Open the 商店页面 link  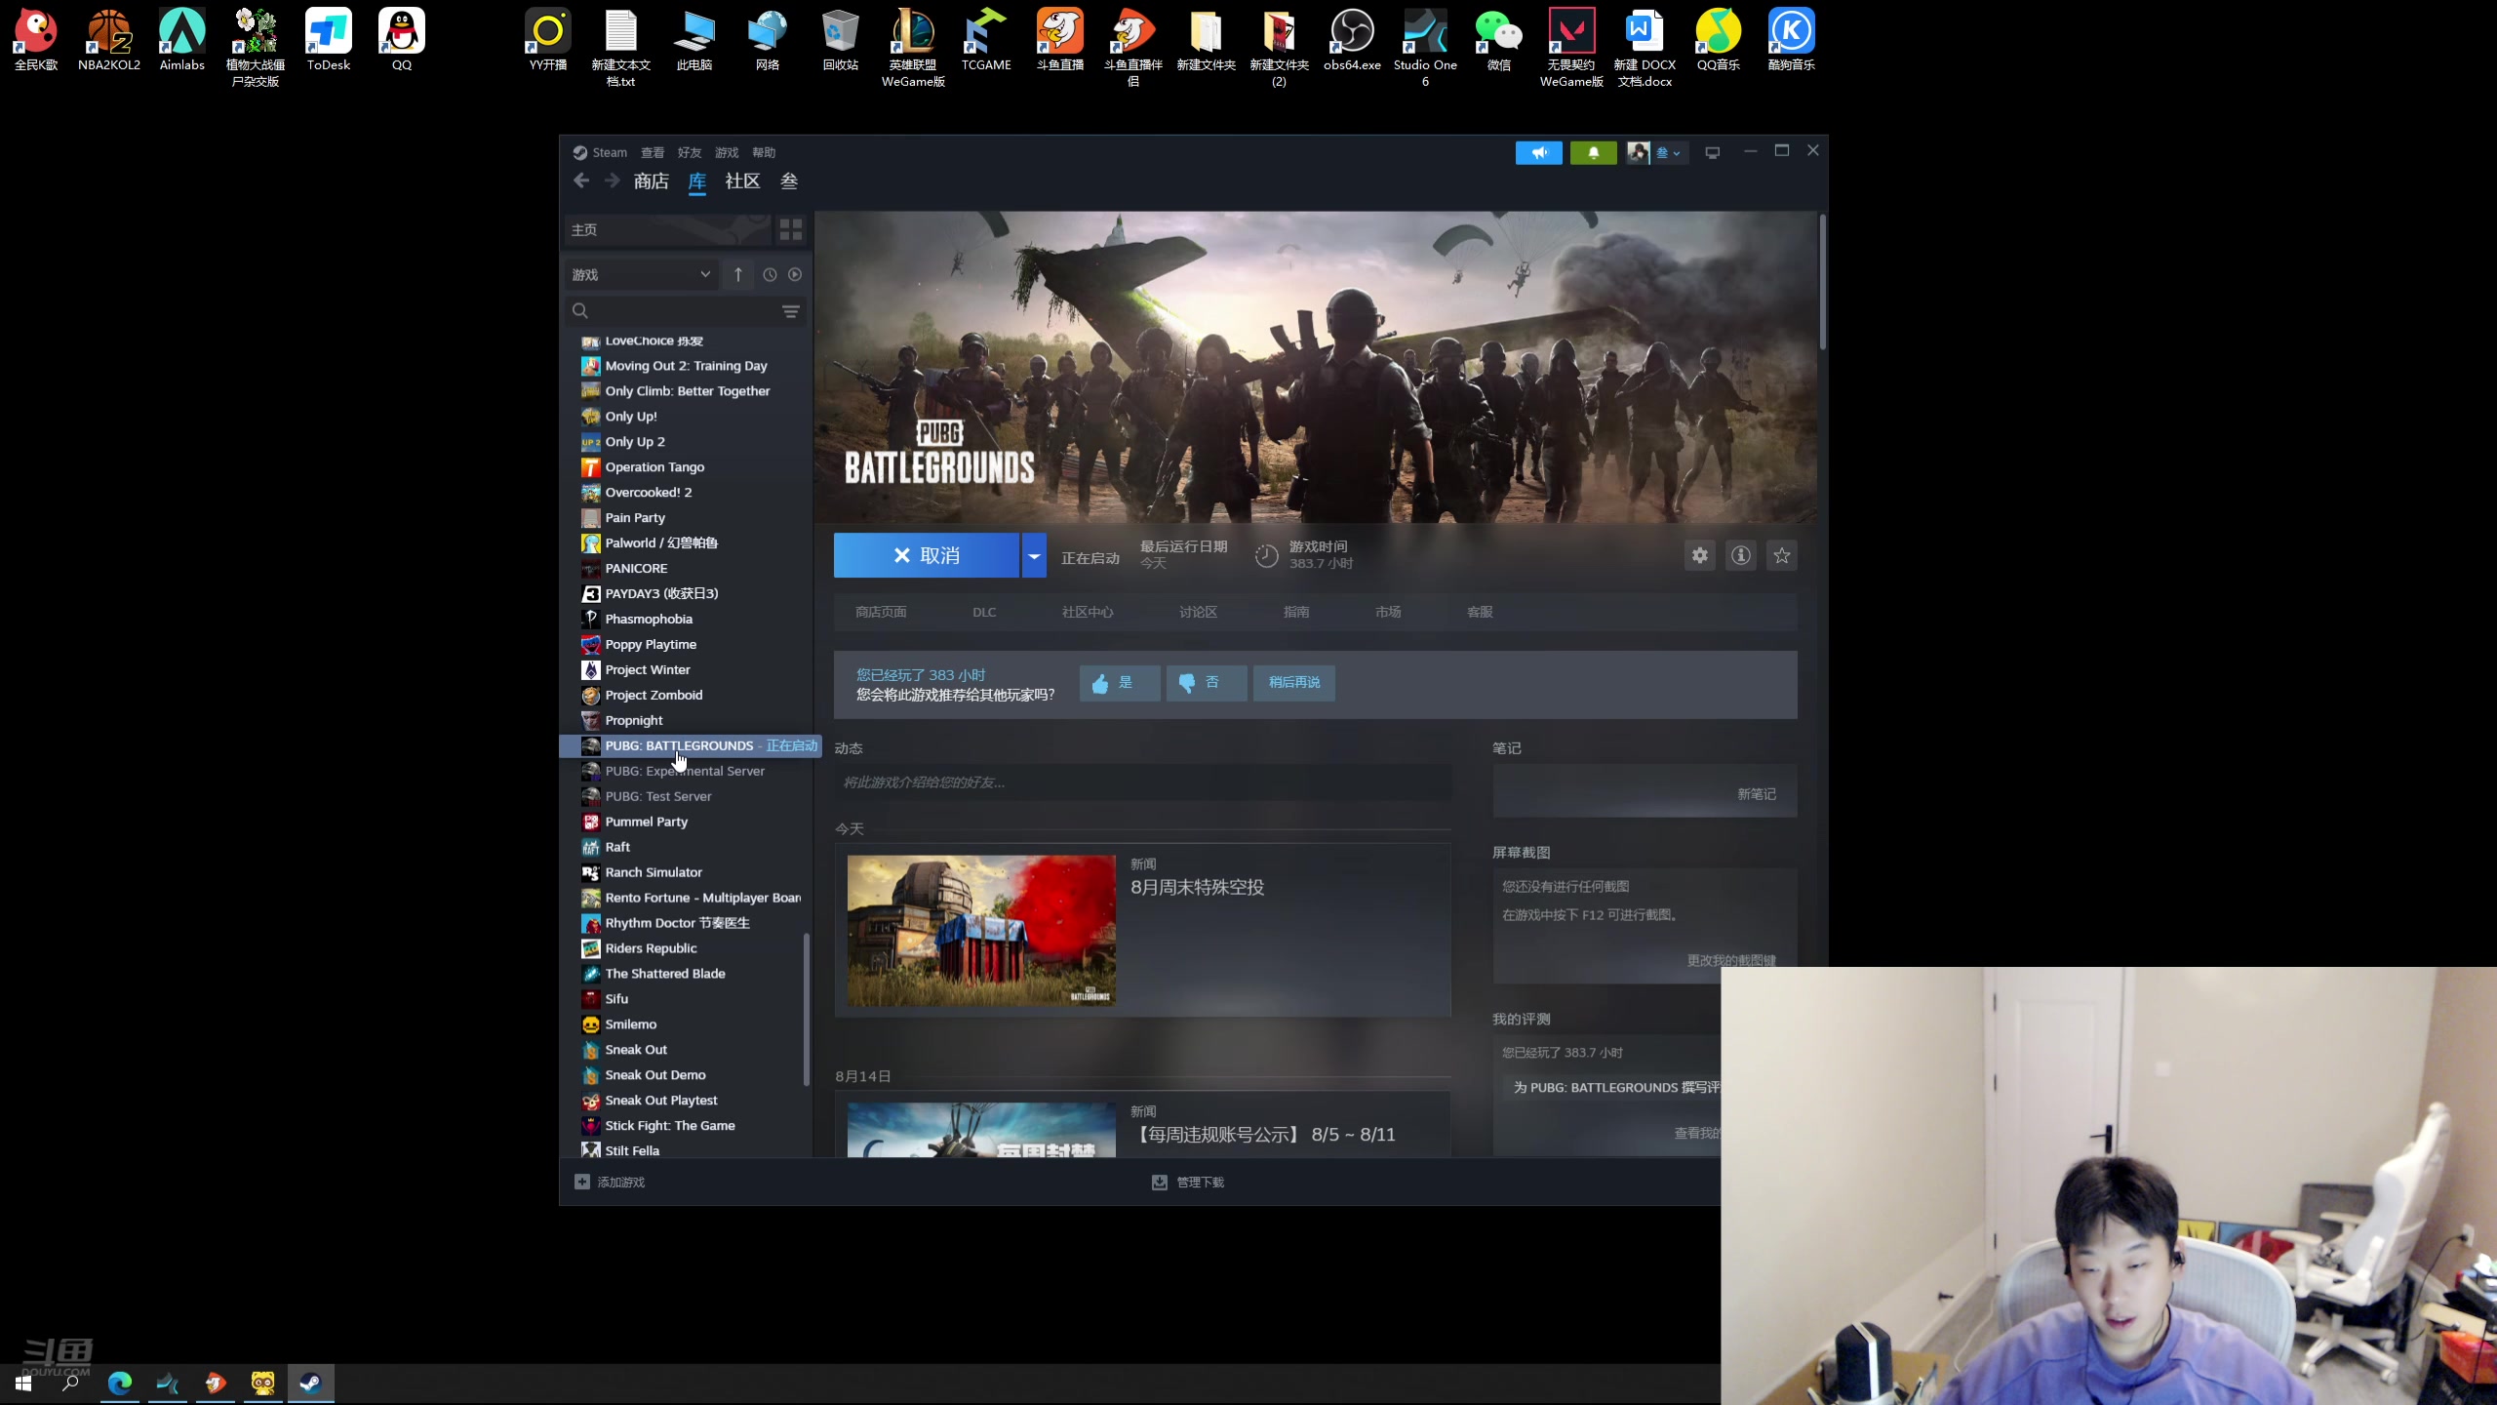pos(881,612)
